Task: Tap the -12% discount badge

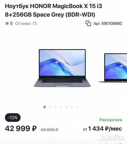Action: click(13, 118)
